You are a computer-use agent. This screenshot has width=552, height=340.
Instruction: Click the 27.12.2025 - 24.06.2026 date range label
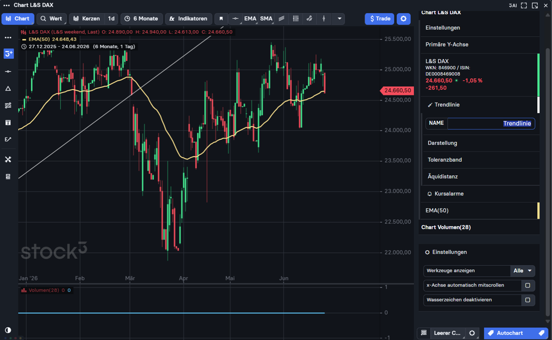(78, 47)
